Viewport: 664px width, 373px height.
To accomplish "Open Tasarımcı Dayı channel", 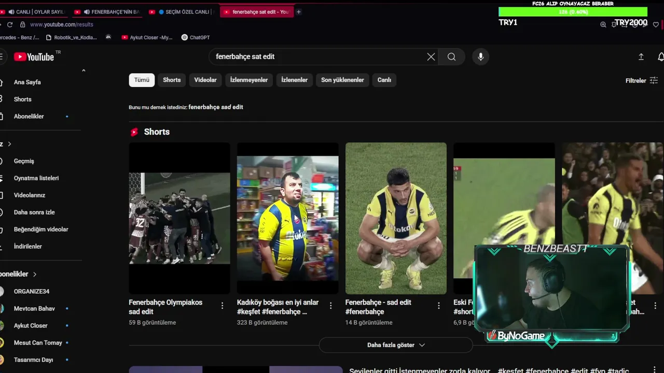I will point(33,360).
